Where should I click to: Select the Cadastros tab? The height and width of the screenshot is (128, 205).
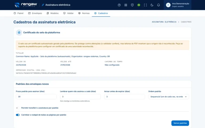click(101, 13)
